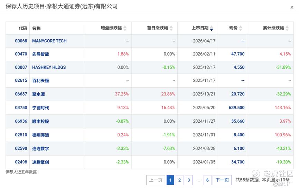Image resolution: width=299 pixels, height=191 pixels.
Task: Open stock code 02510
Action: point(21,135)
